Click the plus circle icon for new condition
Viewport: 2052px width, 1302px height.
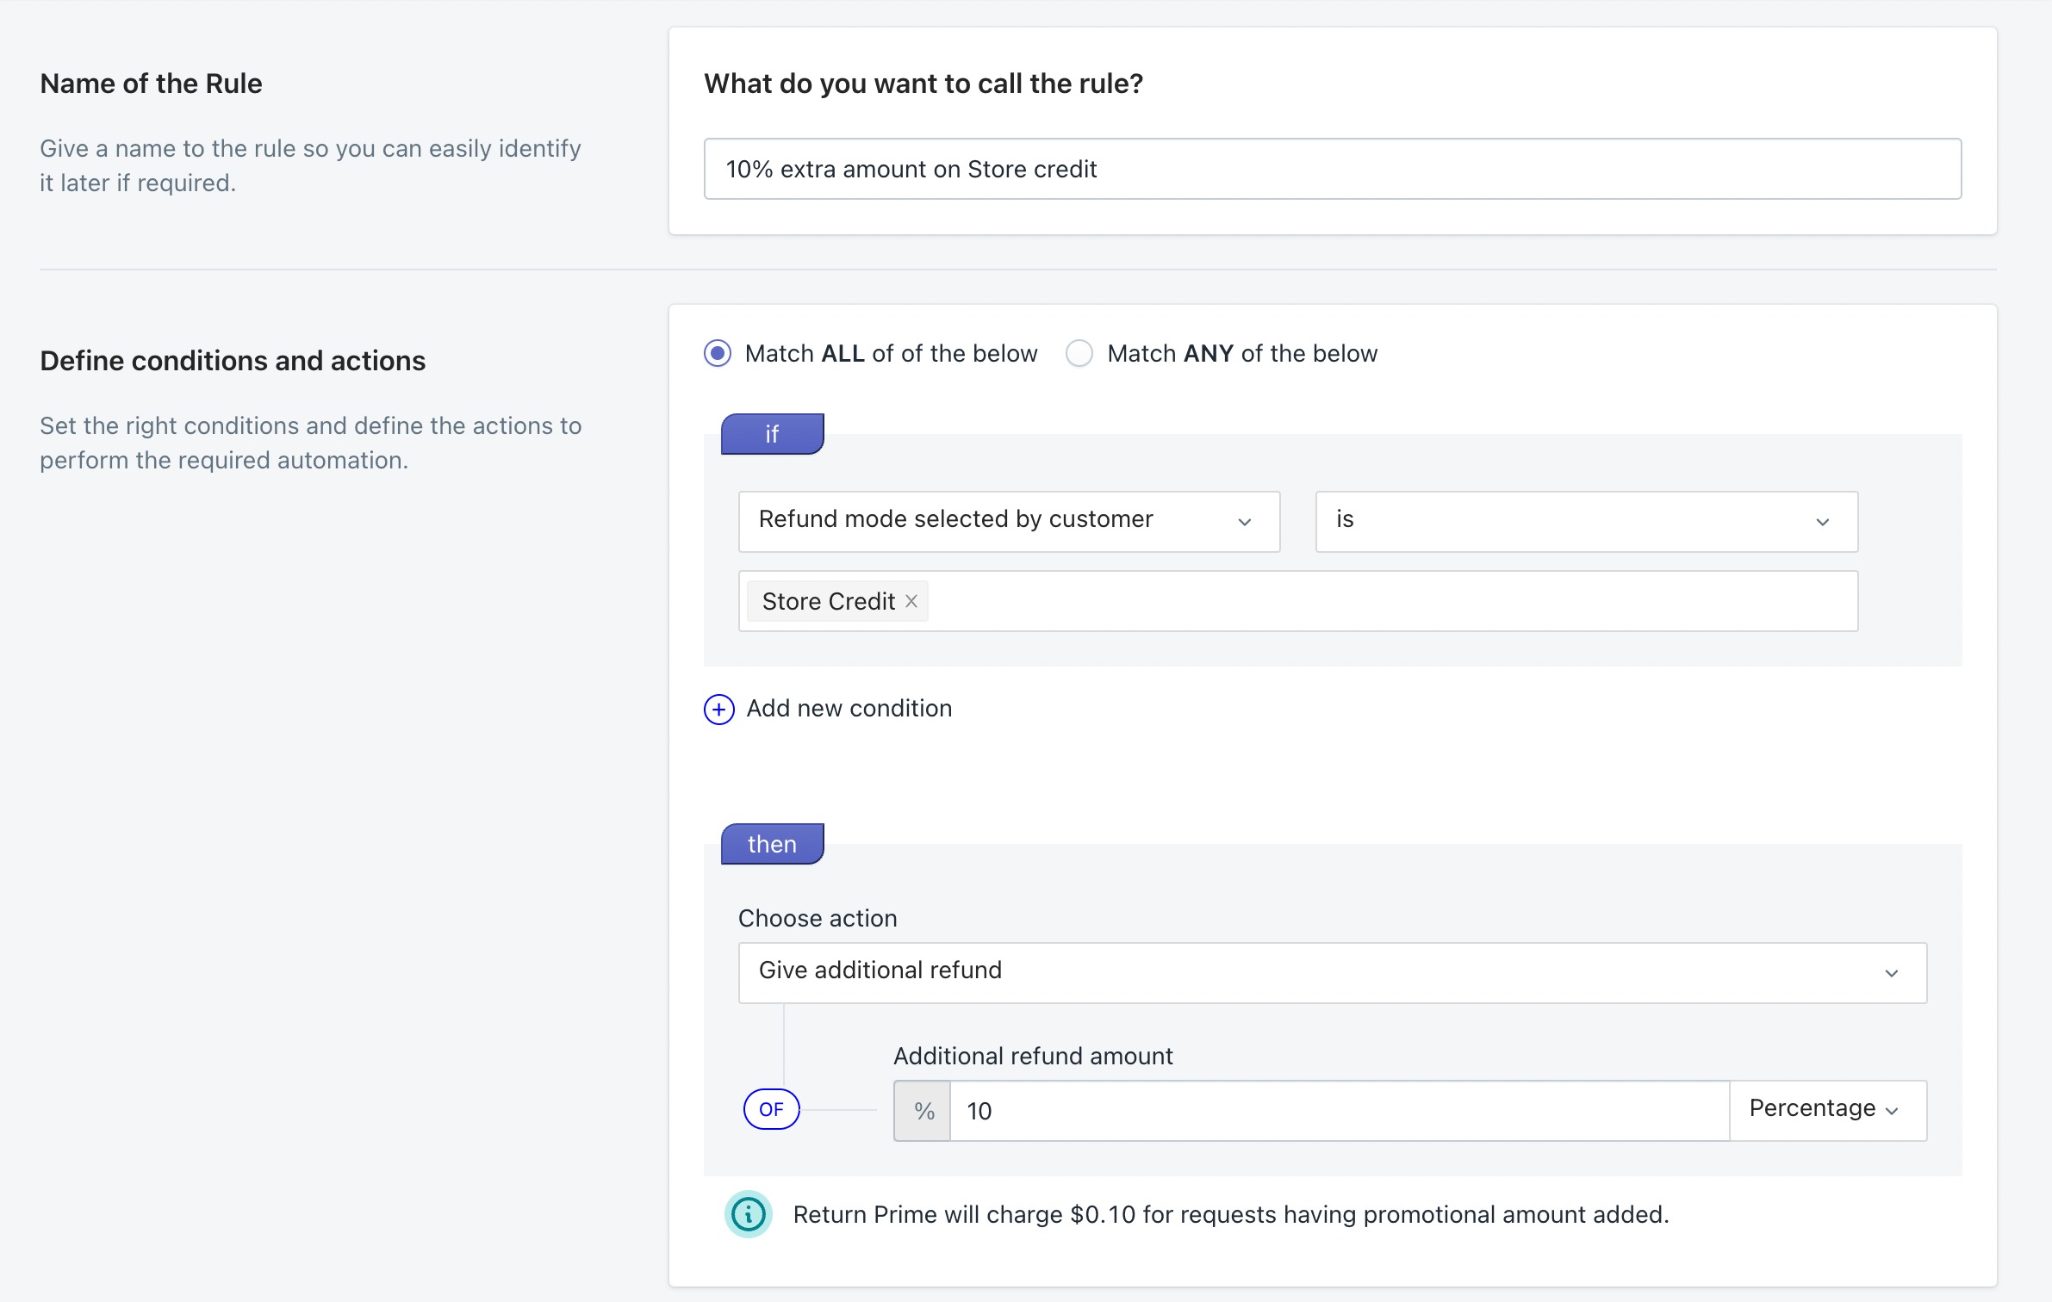tap(718, 709)
